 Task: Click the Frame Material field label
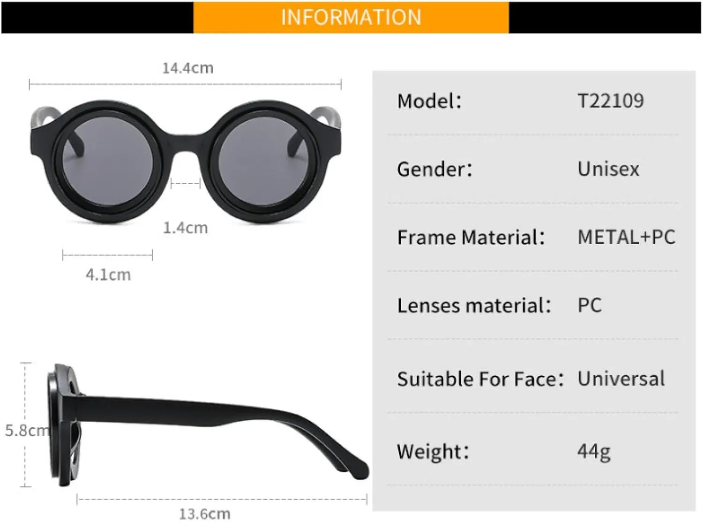click(x=471, y=238)
